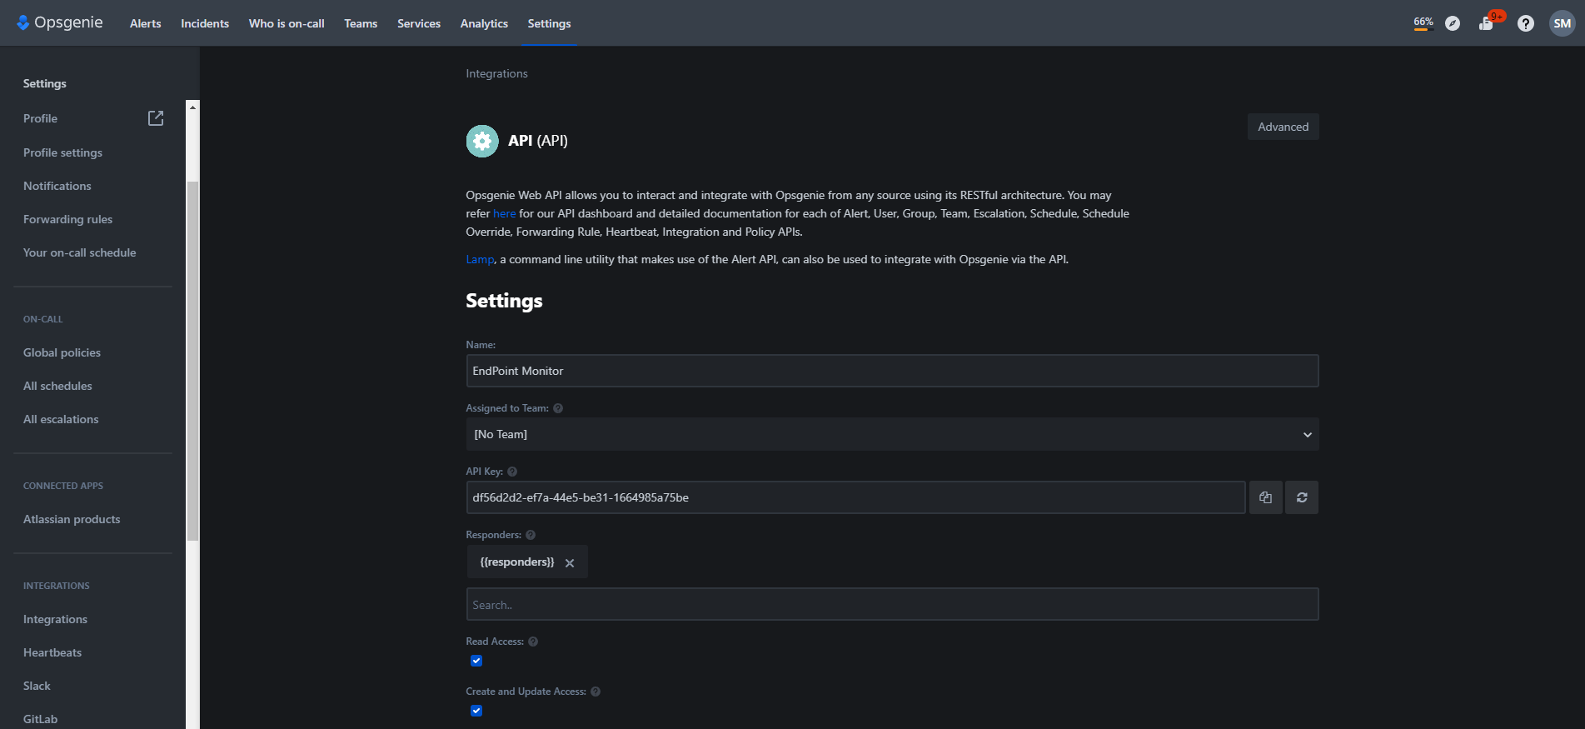
Task: Open Profile external link icon
Action: pos(156,118)
